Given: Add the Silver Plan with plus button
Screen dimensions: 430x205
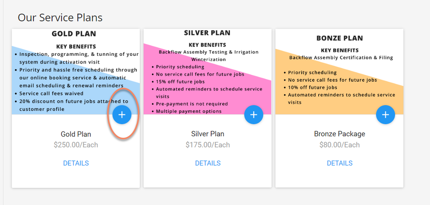Looking at the screenshot, I should [x=254, y=115].
